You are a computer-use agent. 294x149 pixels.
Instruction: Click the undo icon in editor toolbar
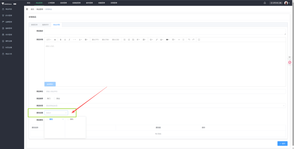189,40
